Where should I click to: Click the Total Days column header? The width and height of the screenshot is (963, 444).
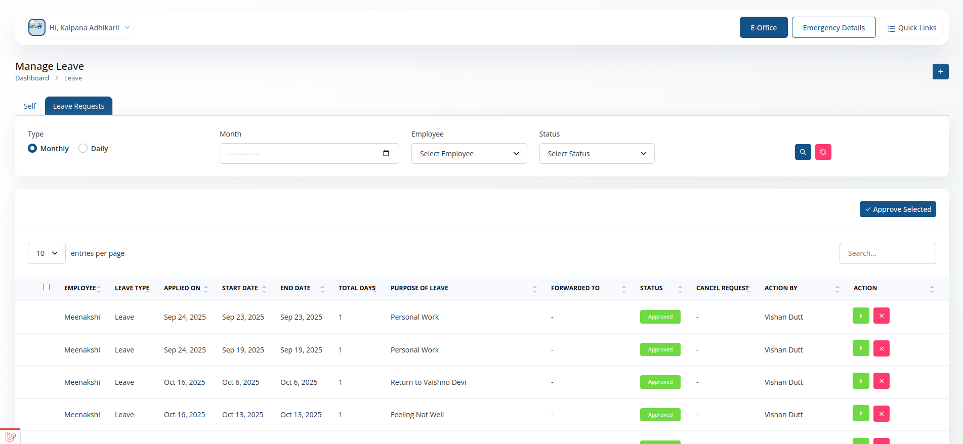[357, 288]
